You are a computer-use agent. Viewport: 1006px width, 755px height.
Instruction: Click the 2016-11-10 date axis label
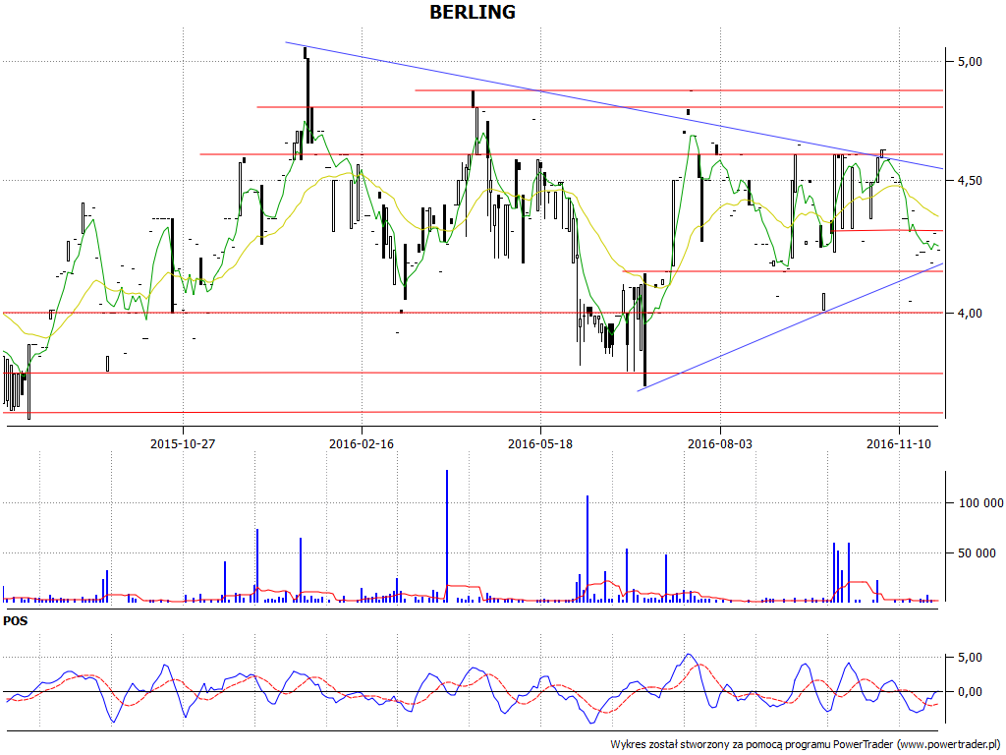pyautogui.click(x=899, y=443)
